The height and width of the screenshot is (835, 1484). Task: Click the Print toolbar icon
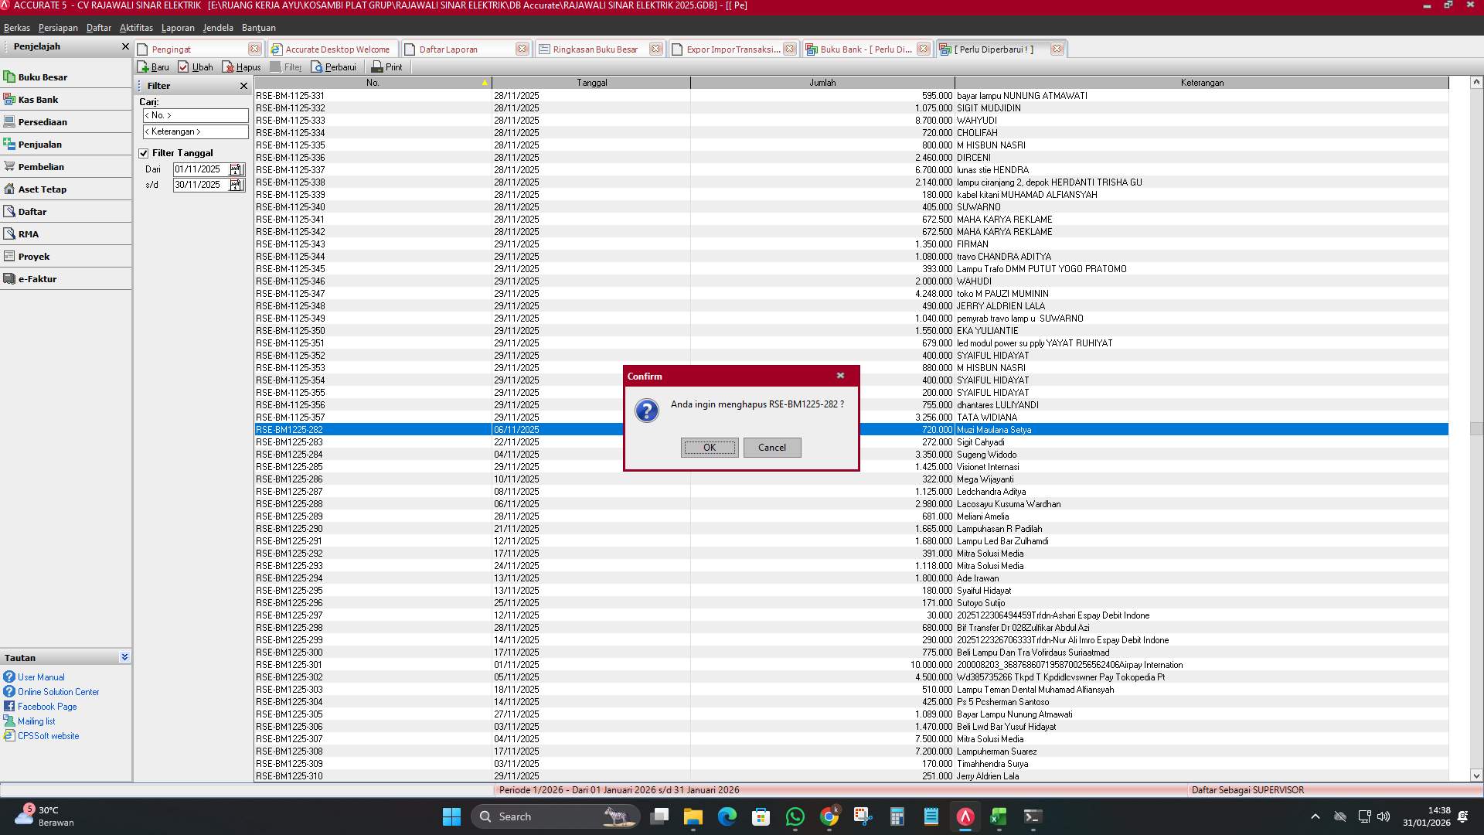click(x=376, y=67)
